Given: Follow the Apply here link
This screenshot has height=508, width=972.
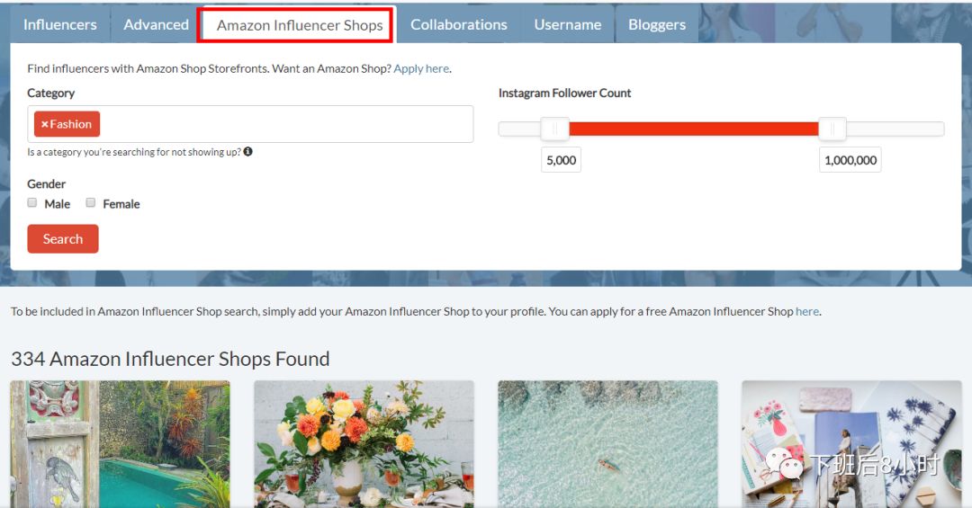Looking at the screenshot, I should point(421,68).
